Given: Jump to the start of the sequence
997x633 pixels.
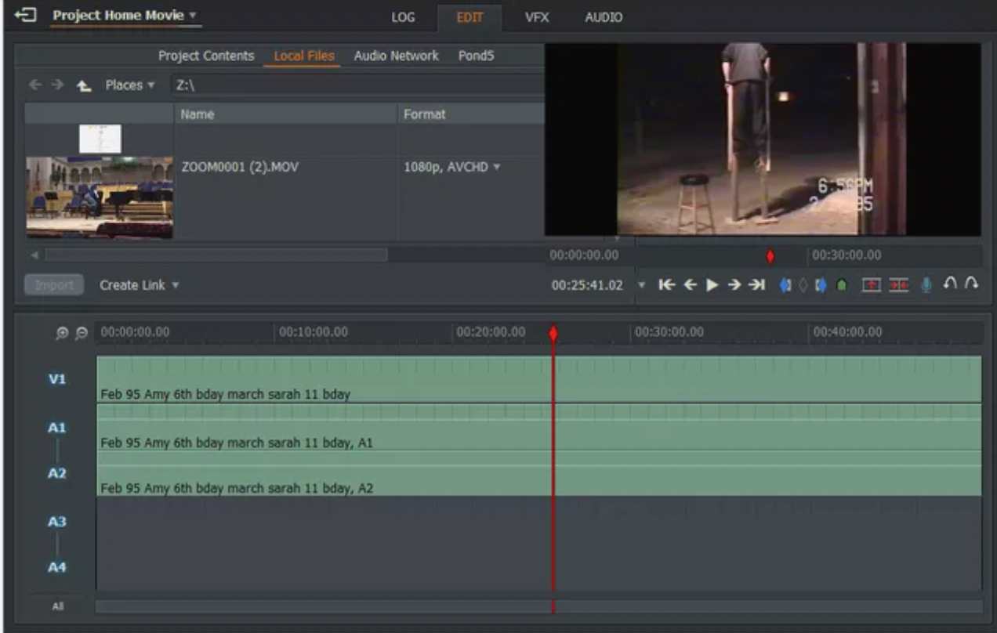Looking at the screenshot, I should click(x=666, y=285).
